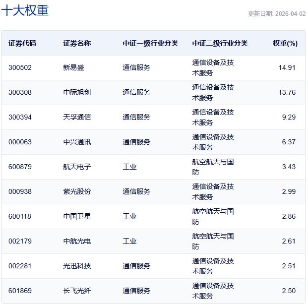The image size is (308, 306).
Task: Select the 中航光电 security name
Action: click(x=77, y=241)
